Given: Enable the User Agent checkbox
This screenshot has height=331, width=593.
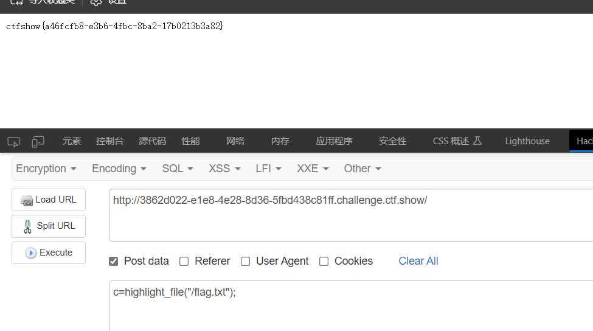Looking at the screenshot, I should click(246, 262).
